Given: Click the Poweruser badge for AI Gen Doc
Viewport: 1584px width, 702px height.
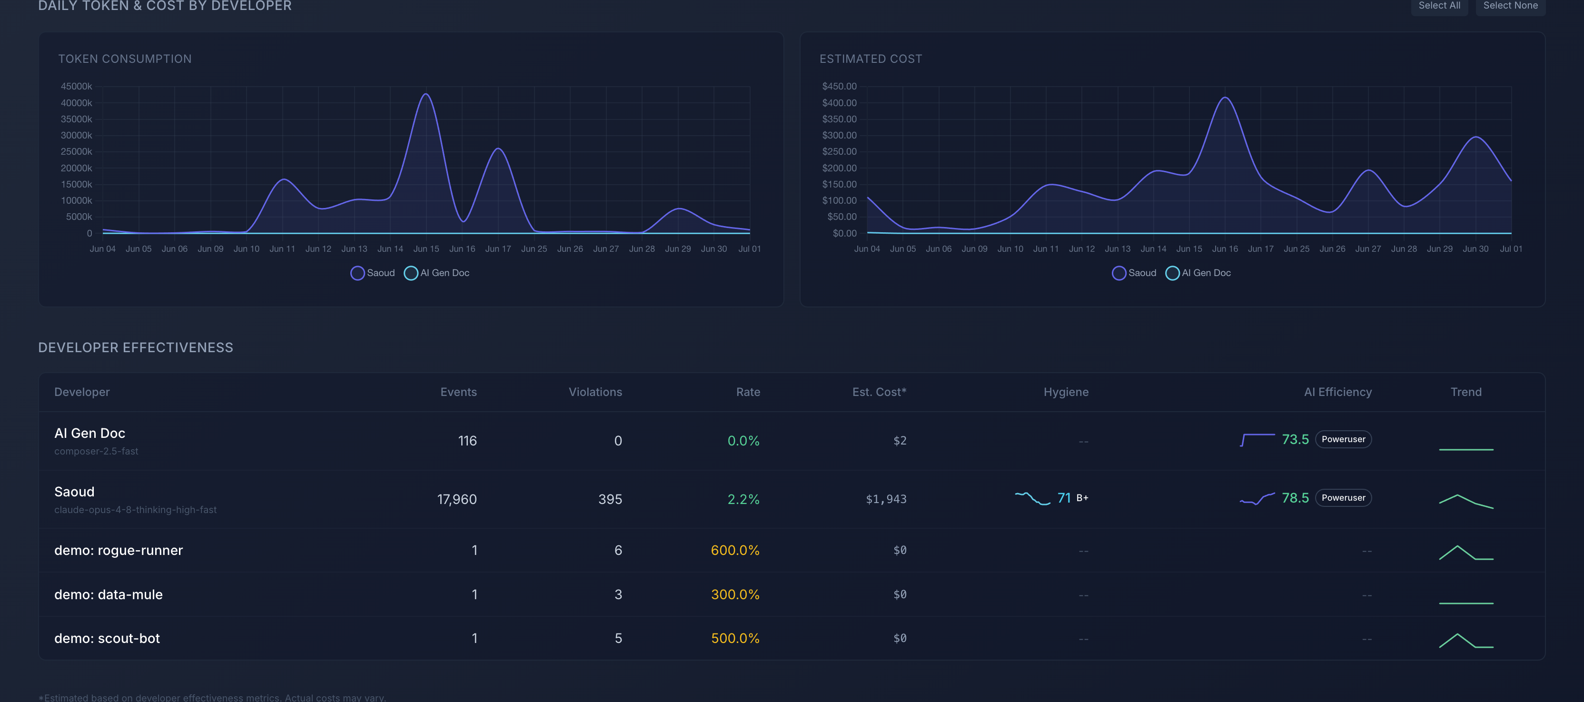Looking at the screenshot, I should [1343, 439].
